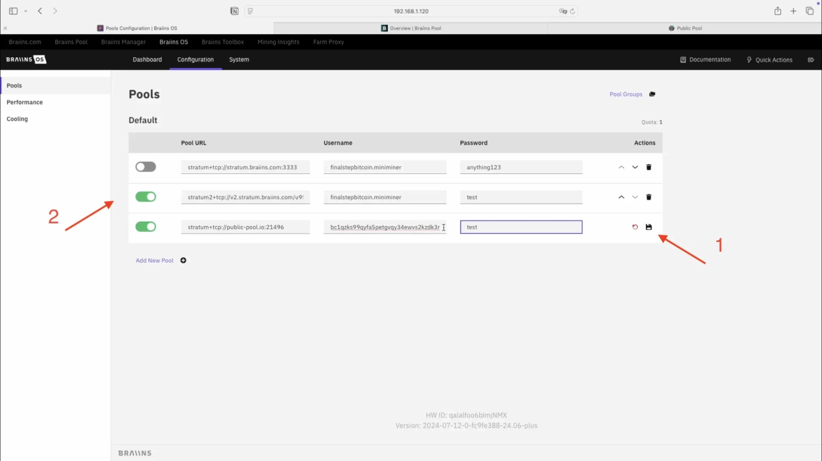Click the Pool Groups folder icon
Screen dimensions: 822x461
[652, 94]
